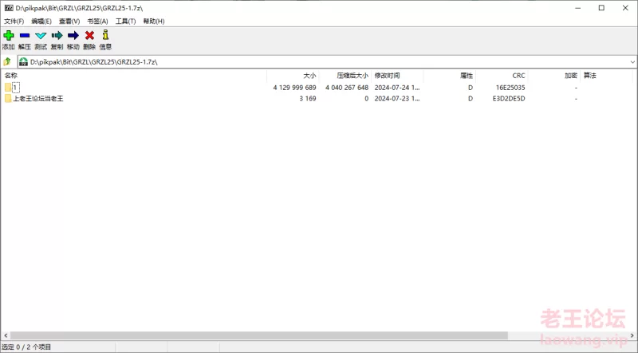
Task: Expand the address bar path dropdown
Action: tap(632, 62)
